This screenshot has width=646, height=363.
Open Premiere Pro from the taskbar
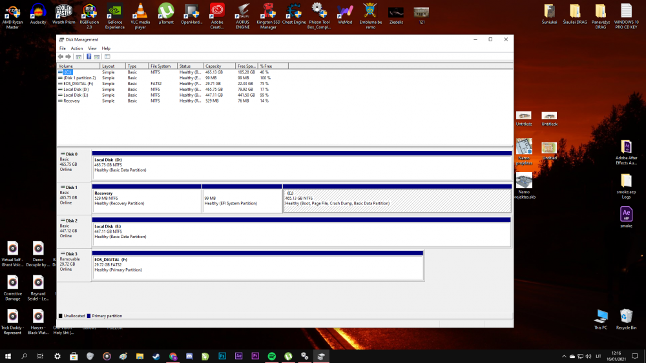pos(255,356)
